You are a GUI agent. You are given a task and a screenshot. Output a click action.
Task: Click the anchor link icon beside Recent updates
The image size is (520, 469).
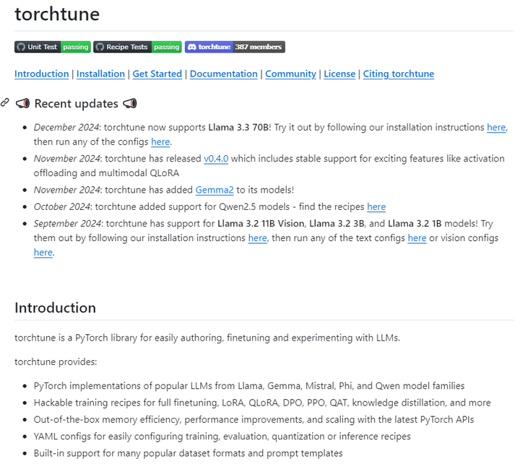point(5,103)
